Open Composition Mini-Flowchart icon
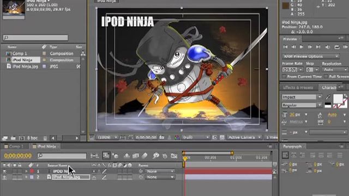Screen dimensions: 349x196 (94, 156)
